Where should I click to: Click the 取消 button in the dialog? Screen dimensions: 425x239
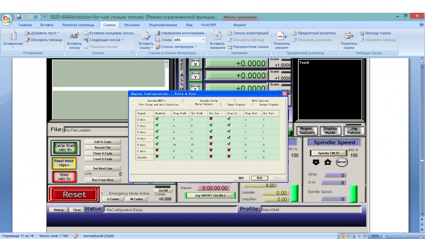pos(260,178)
